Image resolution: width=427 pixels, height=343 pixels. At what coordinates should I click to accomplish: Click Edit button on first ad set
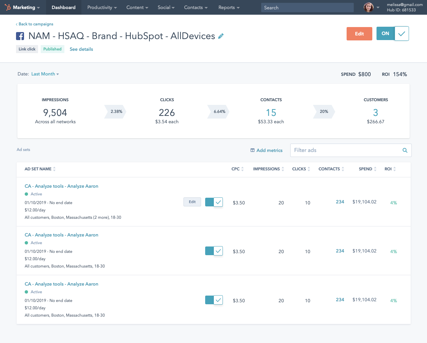[192, 202]
